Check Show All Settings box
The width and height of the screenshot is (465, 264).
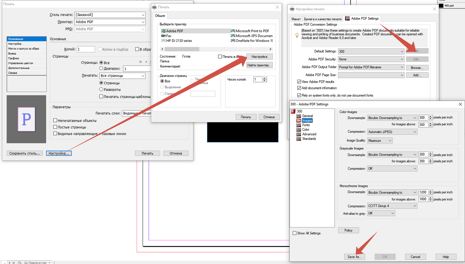point(294,233)
